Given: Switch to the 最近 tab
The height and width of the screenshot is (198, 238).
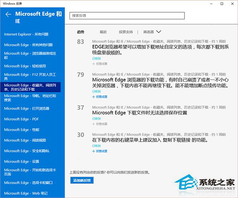Looking at the screenshot, I should (x=103, y=32).
